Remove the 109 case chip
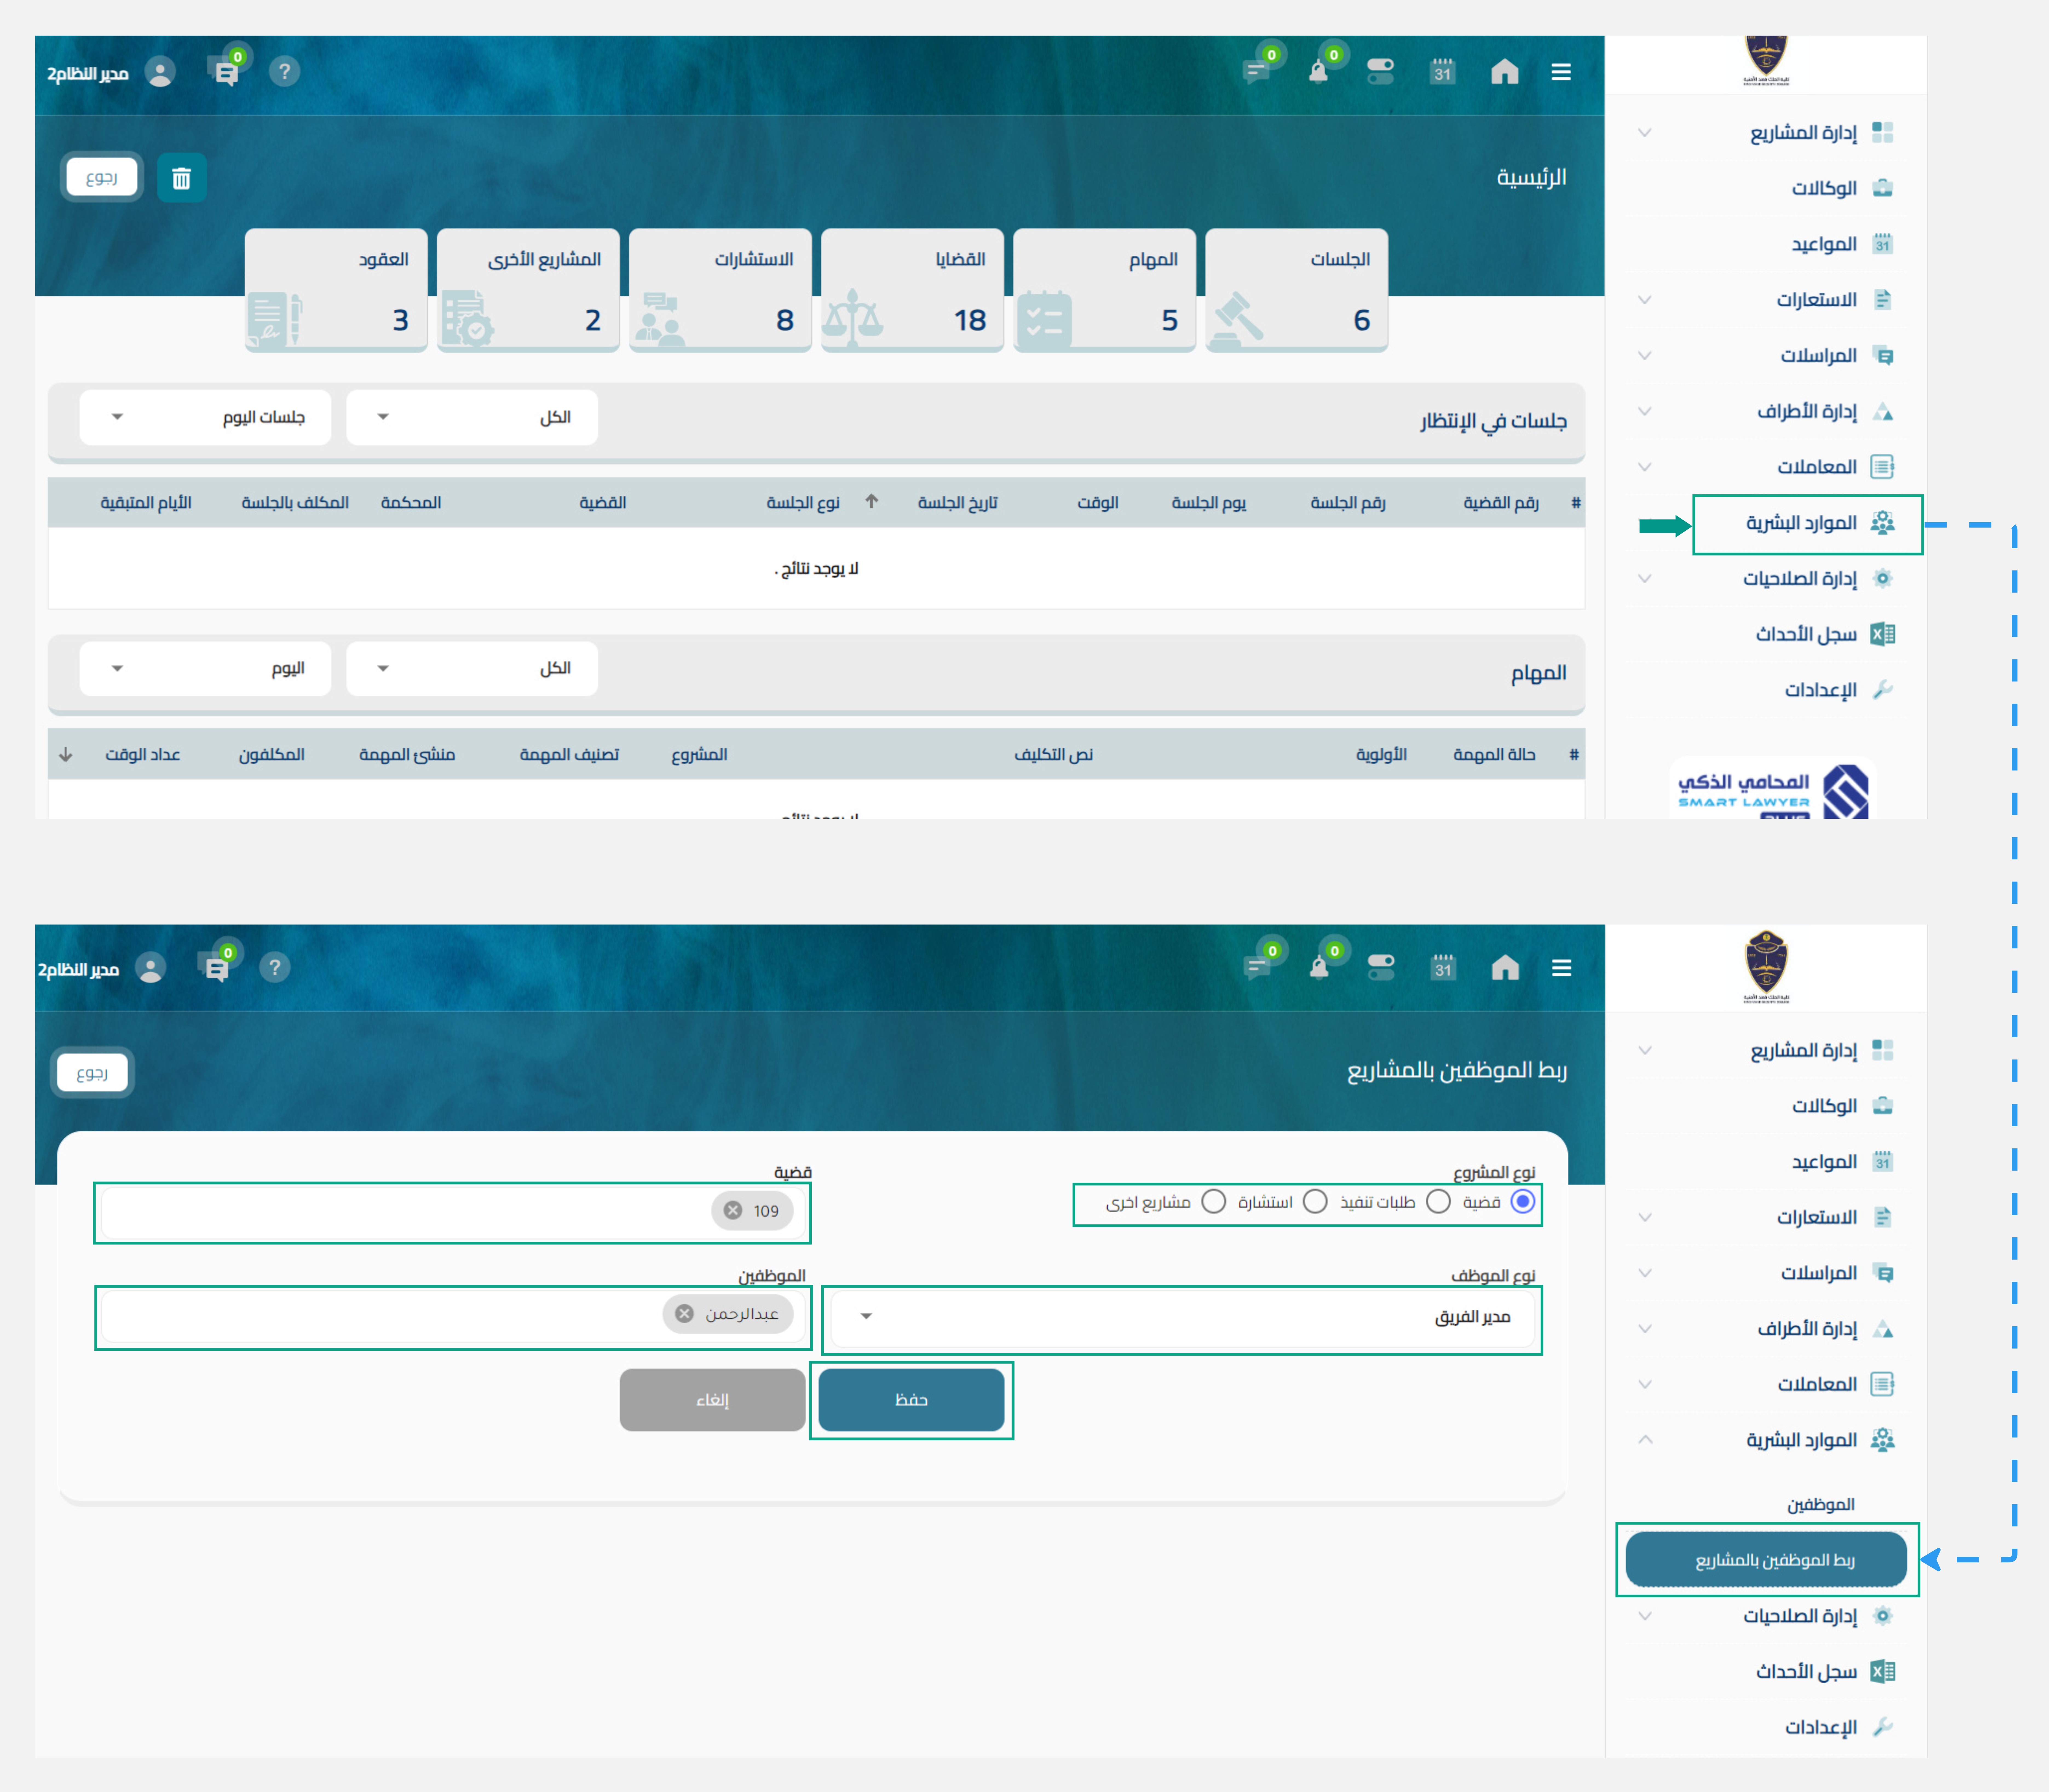Screen dimensions: 2049x1792 tap(733, 1210)
